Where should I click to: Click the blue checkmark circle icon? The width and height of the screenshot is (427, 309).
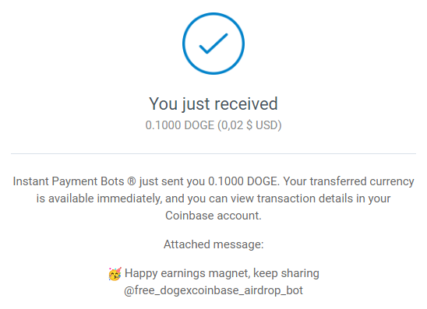click(213, 44)
